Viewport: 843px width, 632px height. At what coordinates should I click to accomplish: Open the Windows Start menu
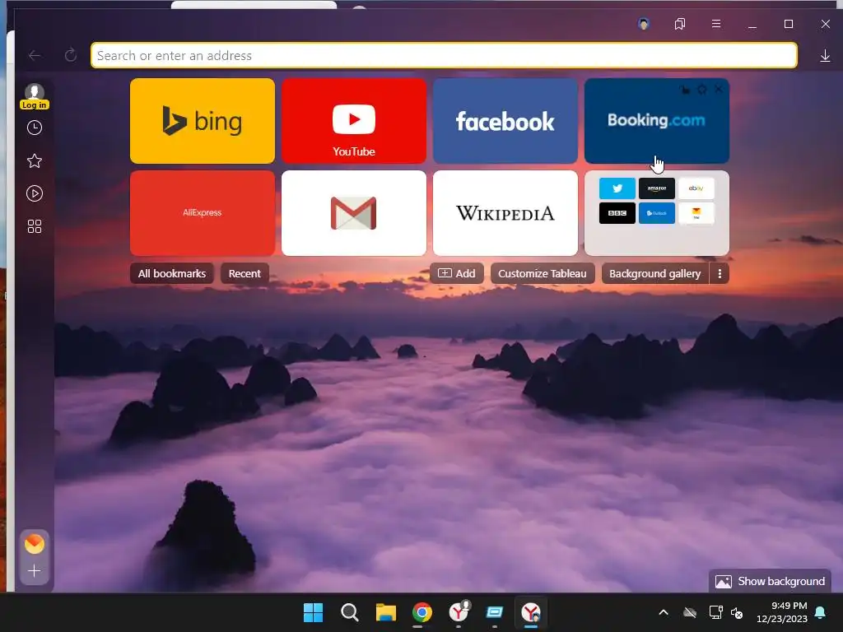[314, 612]
